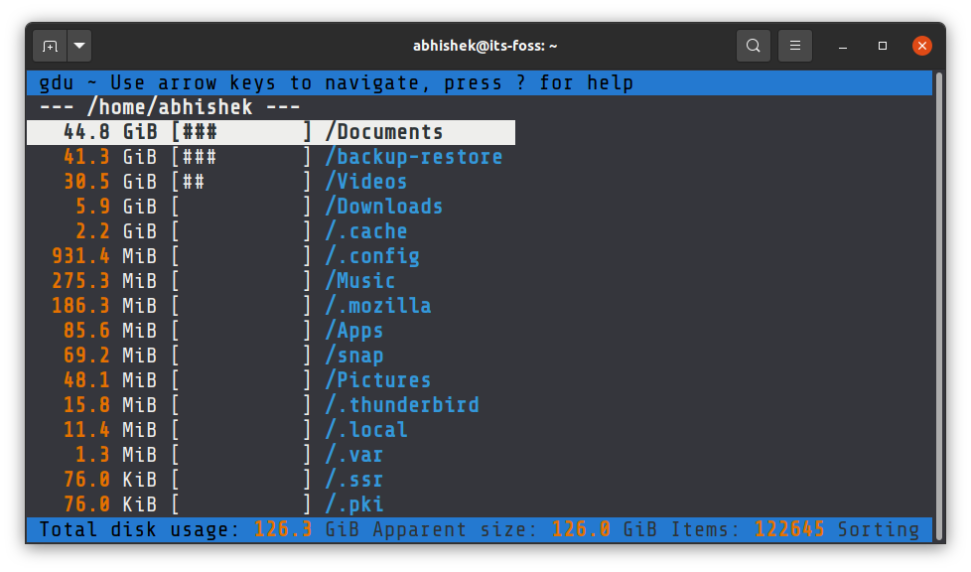The image size is (971, 572).
Task: Click the abhishek@its-foss window title
Action: (485, 45)
